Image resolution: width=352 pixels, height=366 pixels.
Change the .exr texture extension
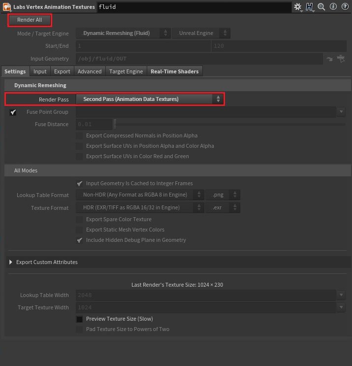pyautogui.click(x=223, y=207)
